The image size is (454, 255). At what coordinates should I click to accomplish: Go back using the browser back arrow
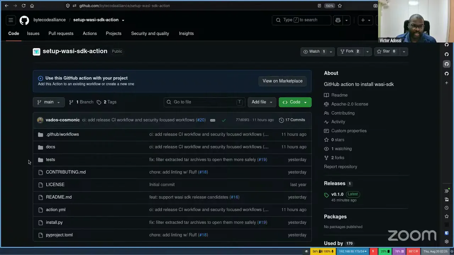pos(6,6)
